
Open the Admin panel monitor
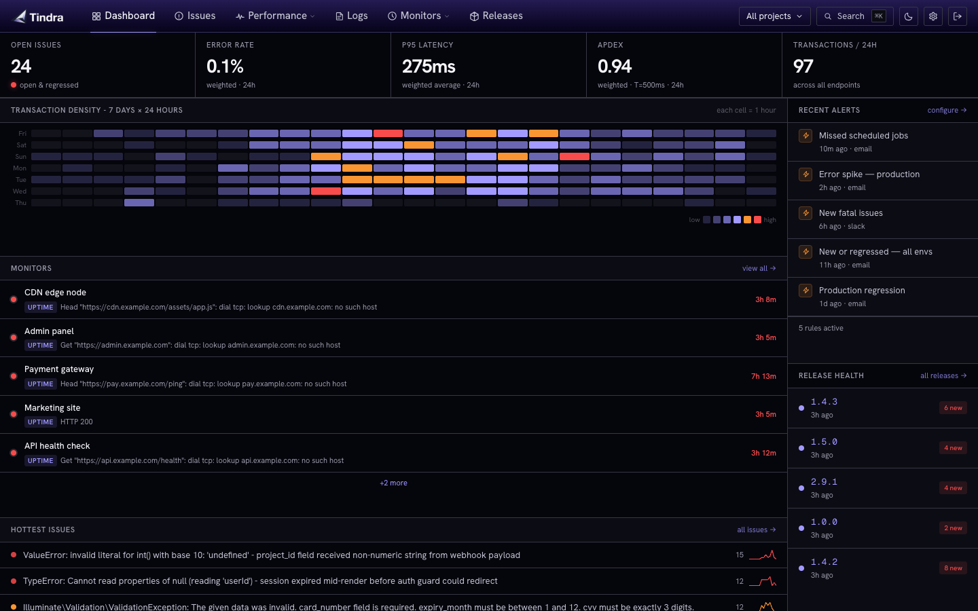click(x=393, y=338)
